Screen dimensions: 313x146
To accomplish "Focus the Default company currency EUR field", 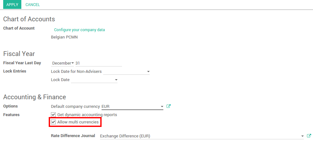I will (130, 107).
